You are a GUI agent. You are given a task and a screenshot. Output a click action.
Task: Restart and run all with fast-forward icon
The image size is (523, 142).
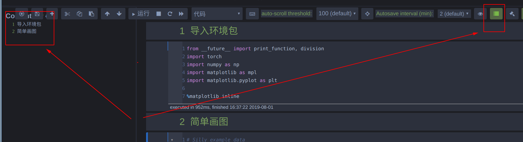(181, 14)
